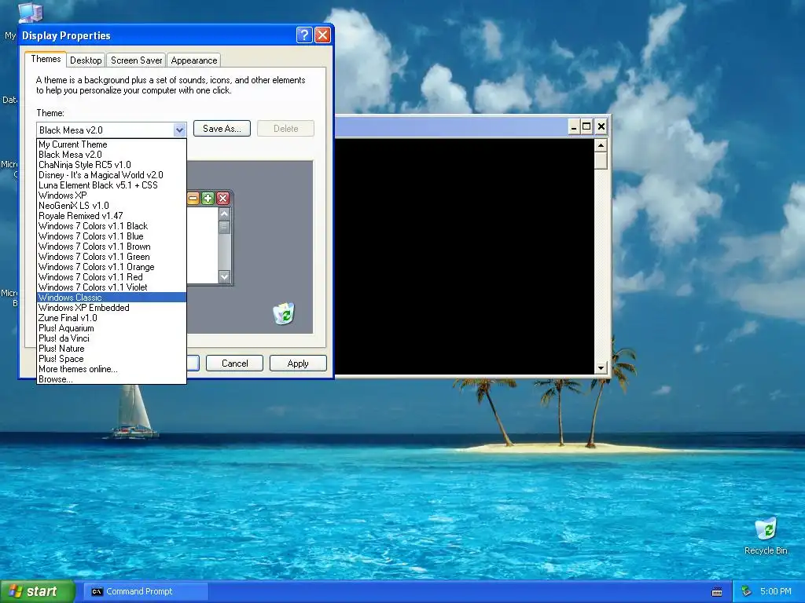Image resolution: width=805 pixels, height=603 pixels.
Task: Select Windows 7 Colors v1.1 Brown
Action: pyautogui.click(x=112, y=247)
